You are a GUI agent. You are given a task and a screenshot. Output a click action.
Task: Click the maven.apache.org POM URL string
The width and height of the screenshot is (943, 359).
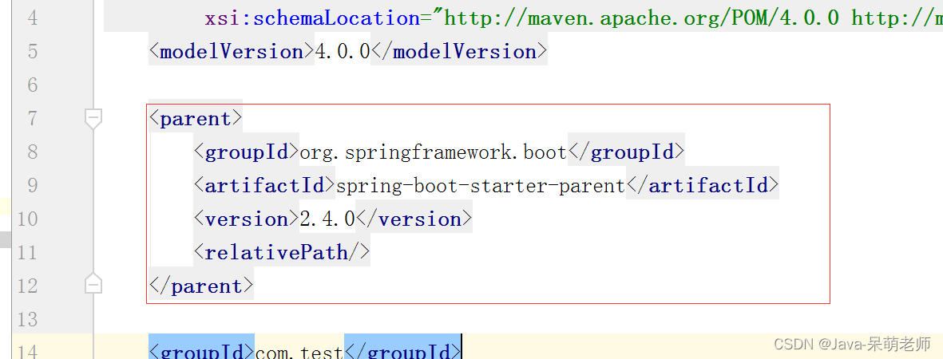[640, 18]
